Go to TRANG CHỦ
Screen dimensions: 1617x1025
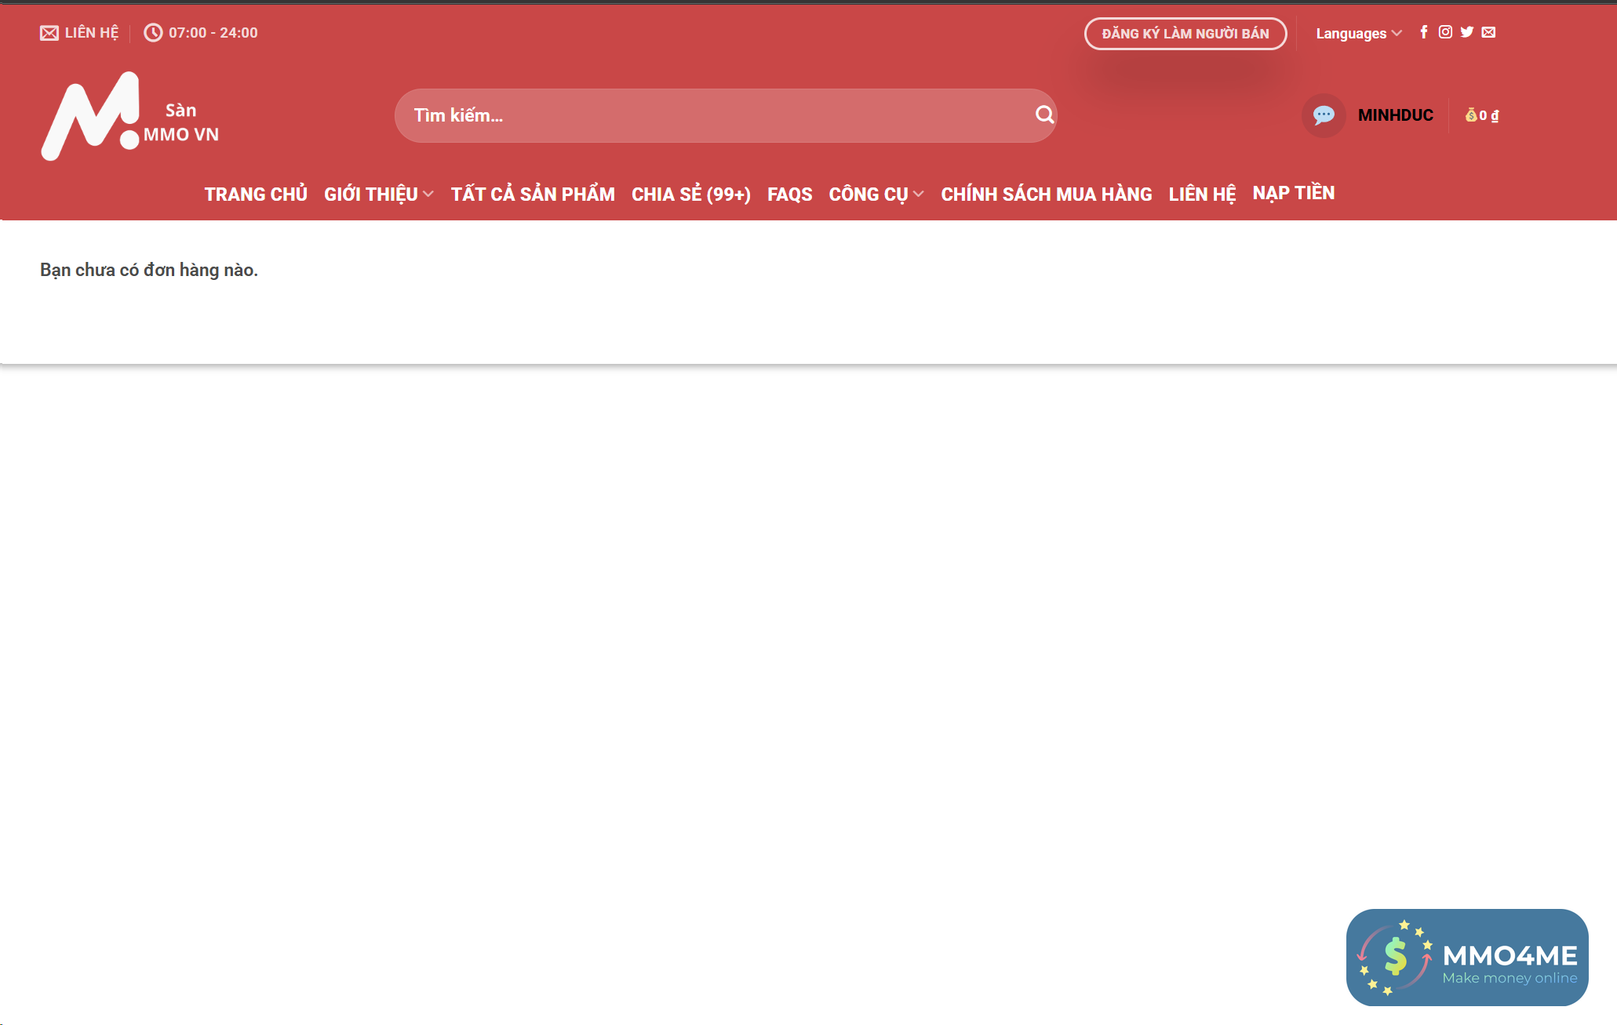256,194
